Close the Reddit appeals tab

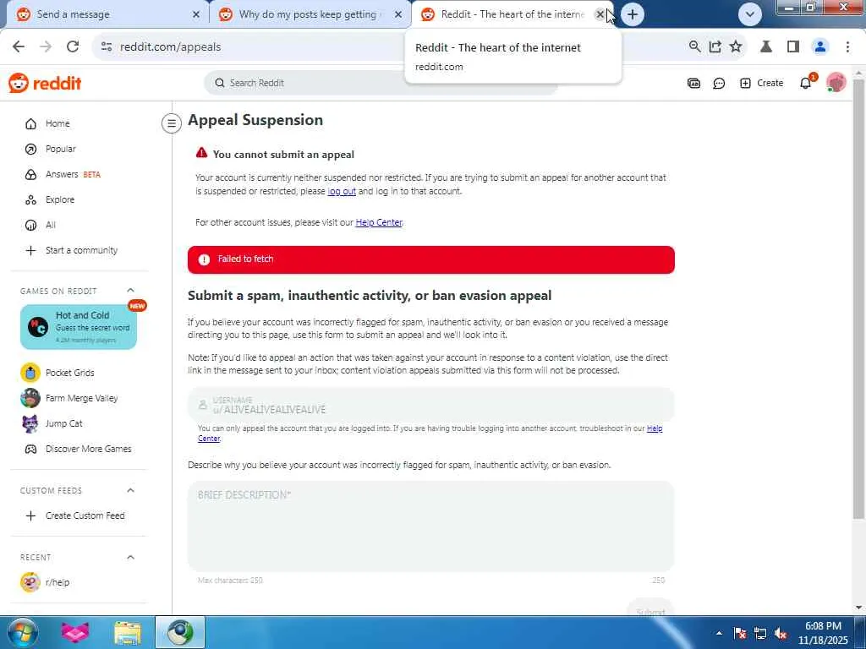pyautogui.click(x=600, y=15)
